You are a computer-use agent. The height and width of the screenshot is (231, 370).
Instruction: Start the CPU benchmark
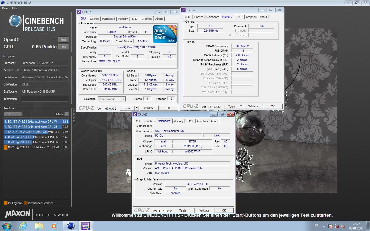point(63,47)
